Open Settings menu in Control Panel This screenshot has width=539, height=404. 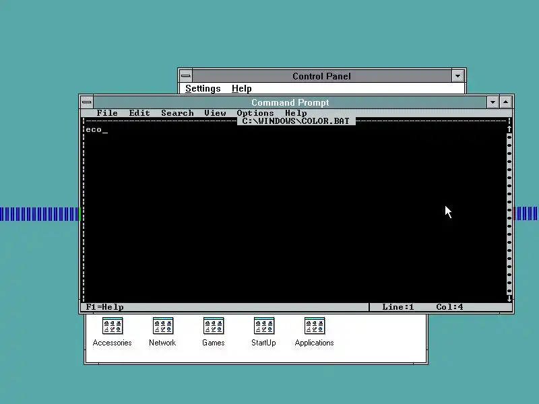[203, 88]
